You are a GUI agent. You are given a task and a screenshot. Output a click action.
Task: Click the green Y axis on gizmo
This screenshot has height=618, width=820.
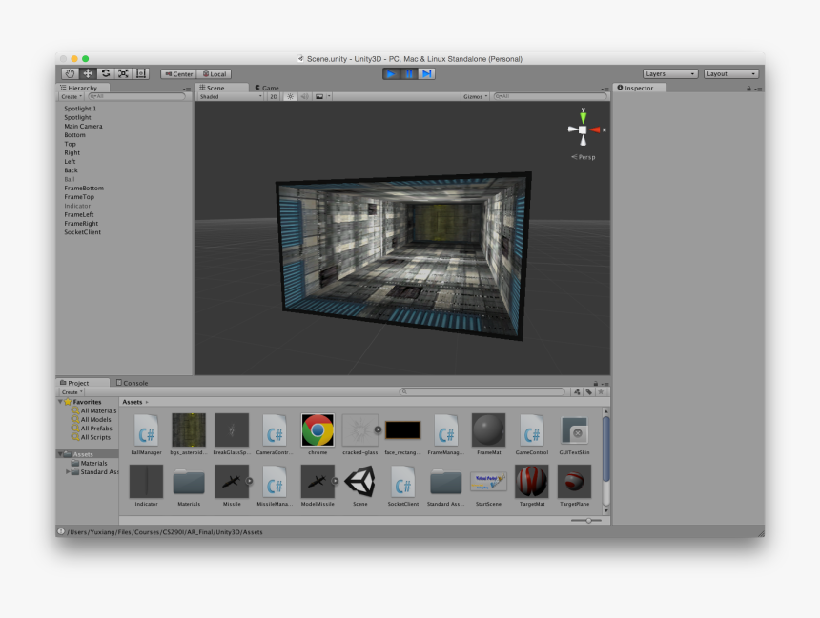[584, 116]
